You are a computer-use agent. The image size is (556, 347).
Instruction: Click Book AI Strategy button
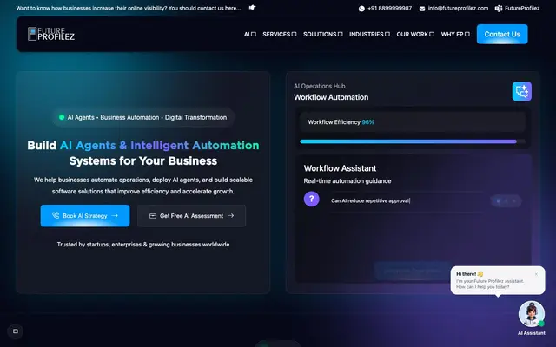click(x=85, y=216)
